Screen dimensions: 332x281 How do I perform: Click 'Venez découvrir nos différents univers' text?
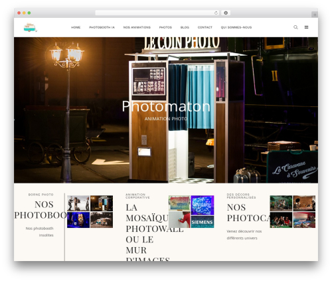(244, 234)
